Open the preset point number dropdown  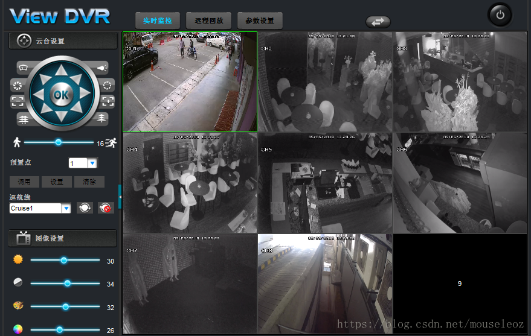[x=92, y=163]
